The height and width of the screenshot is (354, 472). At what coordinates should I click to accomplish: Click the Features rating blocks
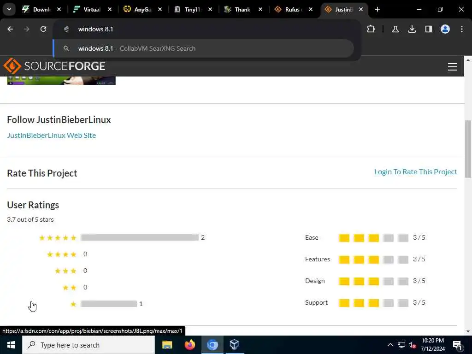(373, 260)
